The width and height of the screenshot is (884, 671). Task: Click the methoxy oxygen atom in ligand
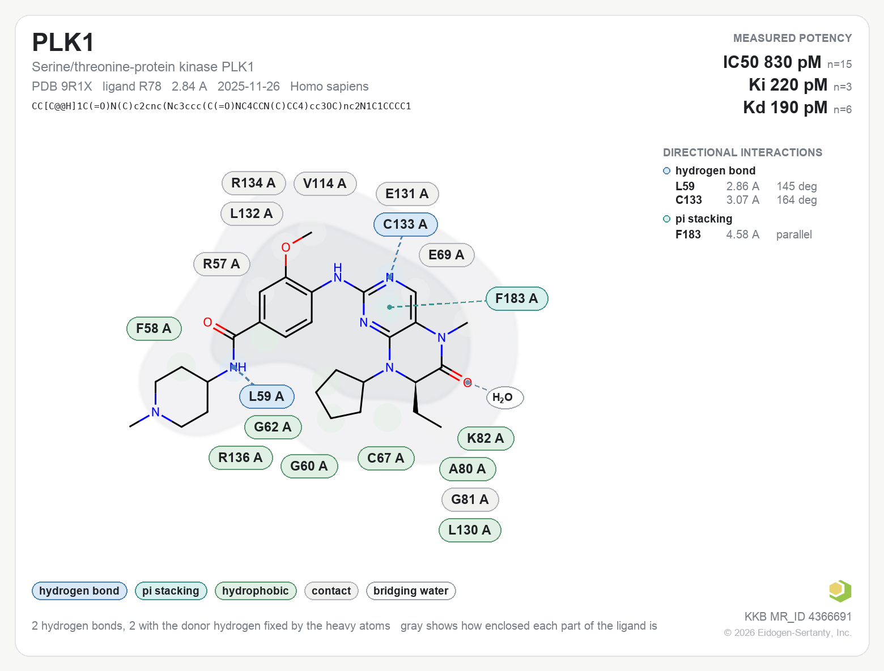pyautogui.click(x=286, y=247)
